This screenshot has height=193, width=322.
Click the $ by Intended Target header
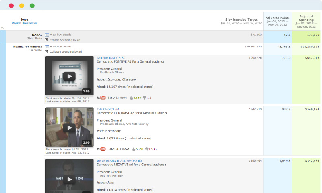point(241,21)
